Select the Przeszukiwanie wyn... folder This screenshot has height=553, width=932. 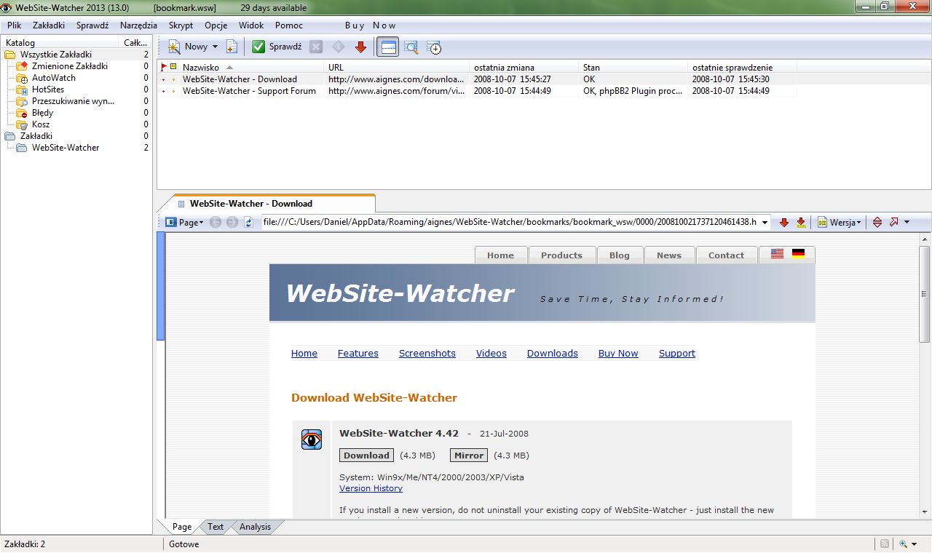pyautogui.click(x=73, y=101)
